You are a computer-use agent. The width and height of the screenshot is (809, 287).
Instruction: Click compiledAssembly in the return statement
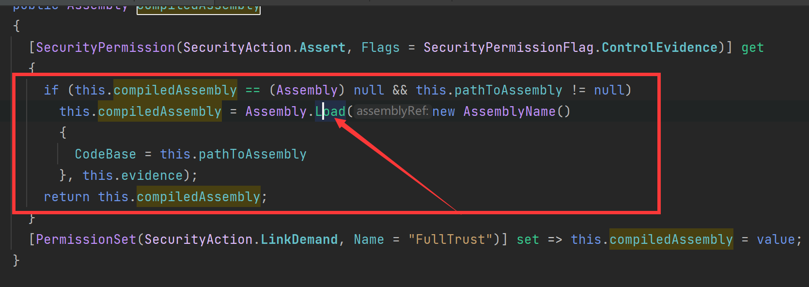199,197
